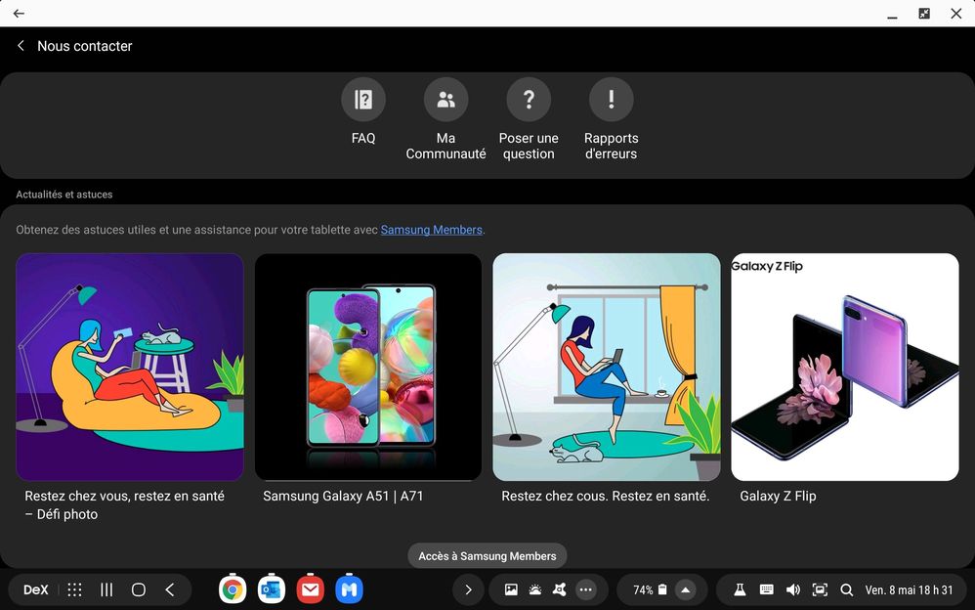Launch Chrome from the taskbar
Screen dimensions: 975x610
[233, 588]
